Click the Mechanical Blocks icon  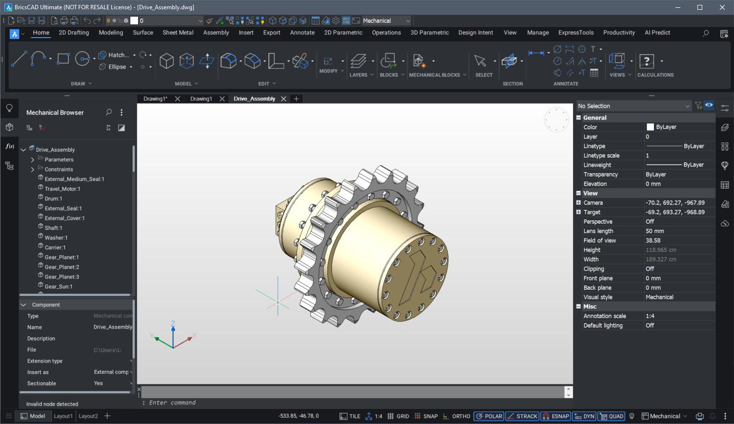tap(419, 61)
